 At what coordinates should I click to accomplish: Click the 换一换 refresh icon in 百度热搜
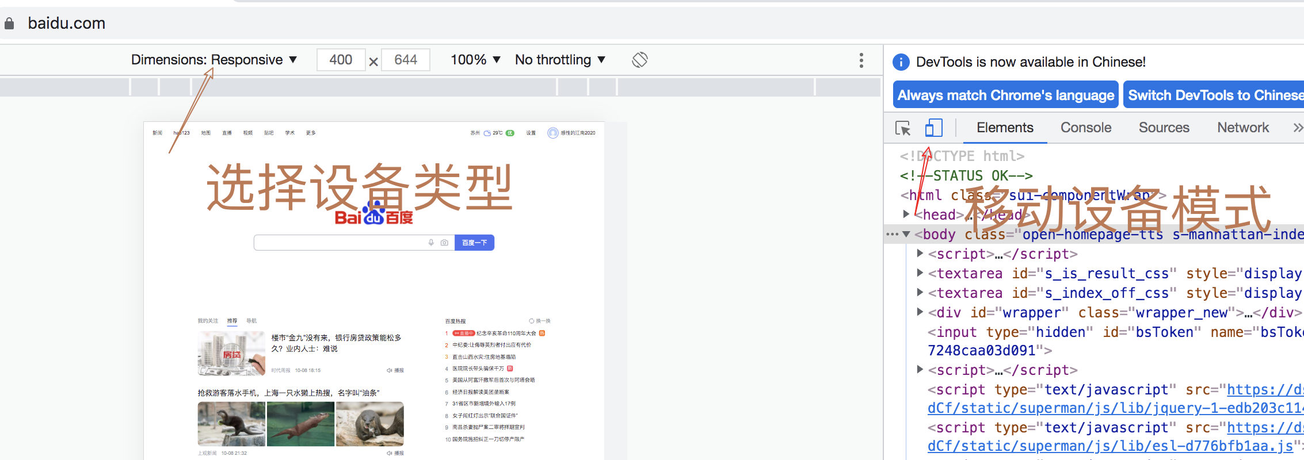point(532,321)
